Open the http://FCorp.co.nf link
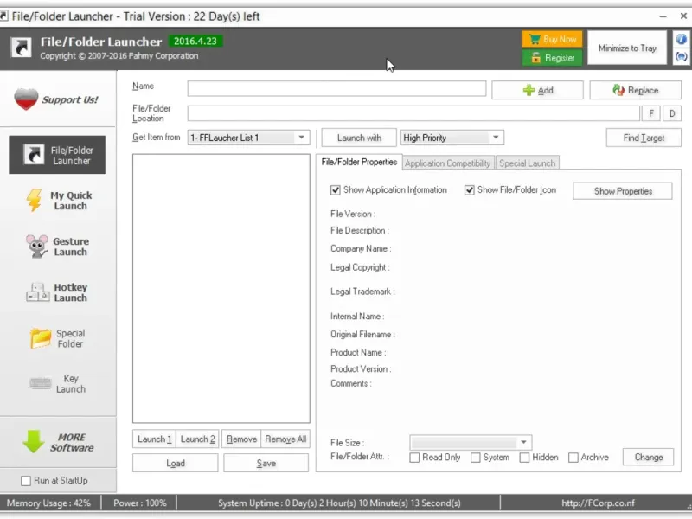Viewport: 692px width, 519px height. (x=598, y=503)
